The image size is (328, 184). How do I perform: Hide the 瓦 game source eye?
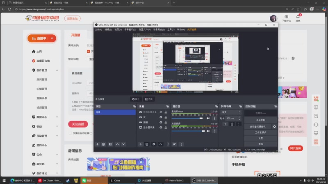(x=161, y=117)
